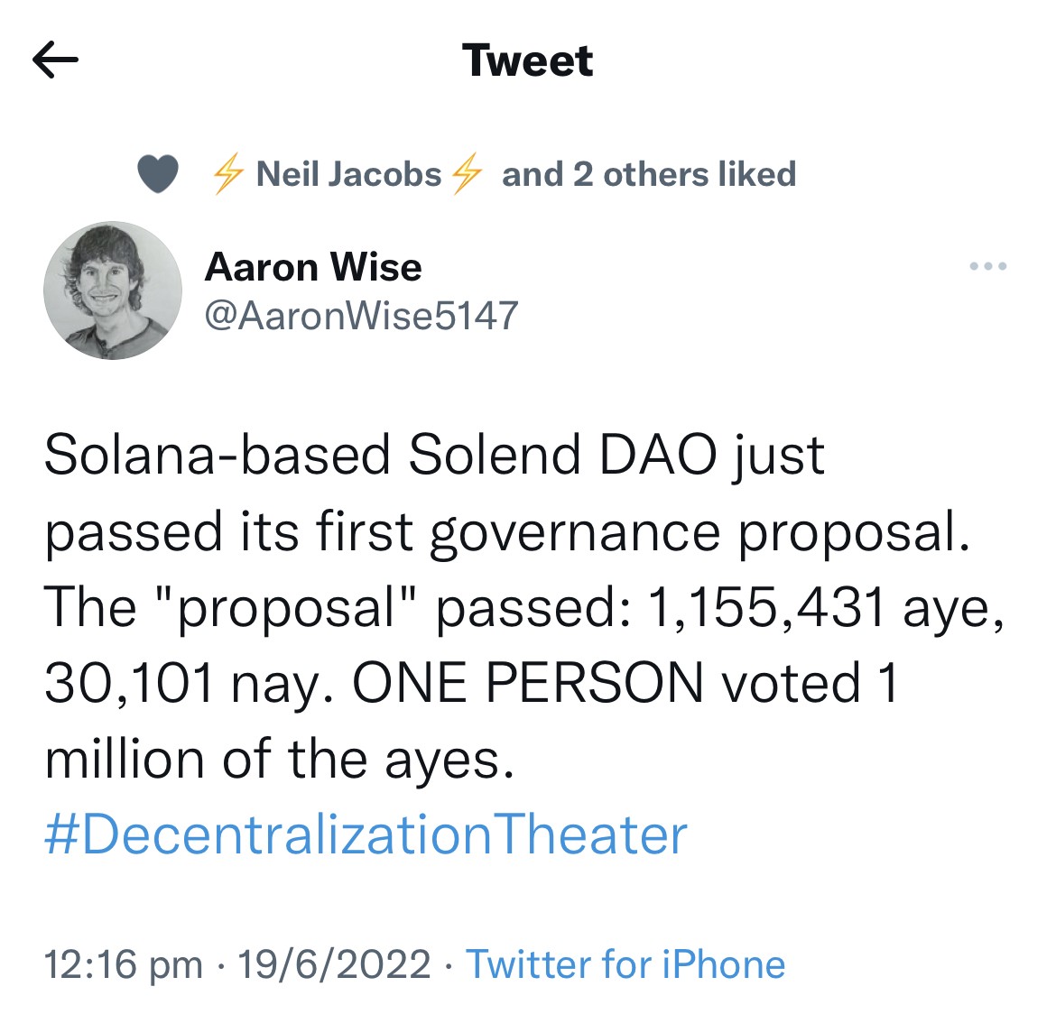This screenshot has width=1056, height=1014.
Task: Select the @AaronWise5147 handle
Action: coord(359,316)
